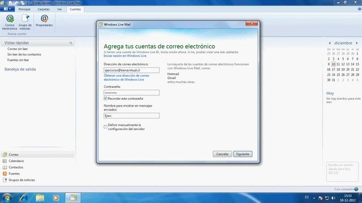362x203 pixels.
Task: Click the email address input field
Action: (x=131, y=70)
